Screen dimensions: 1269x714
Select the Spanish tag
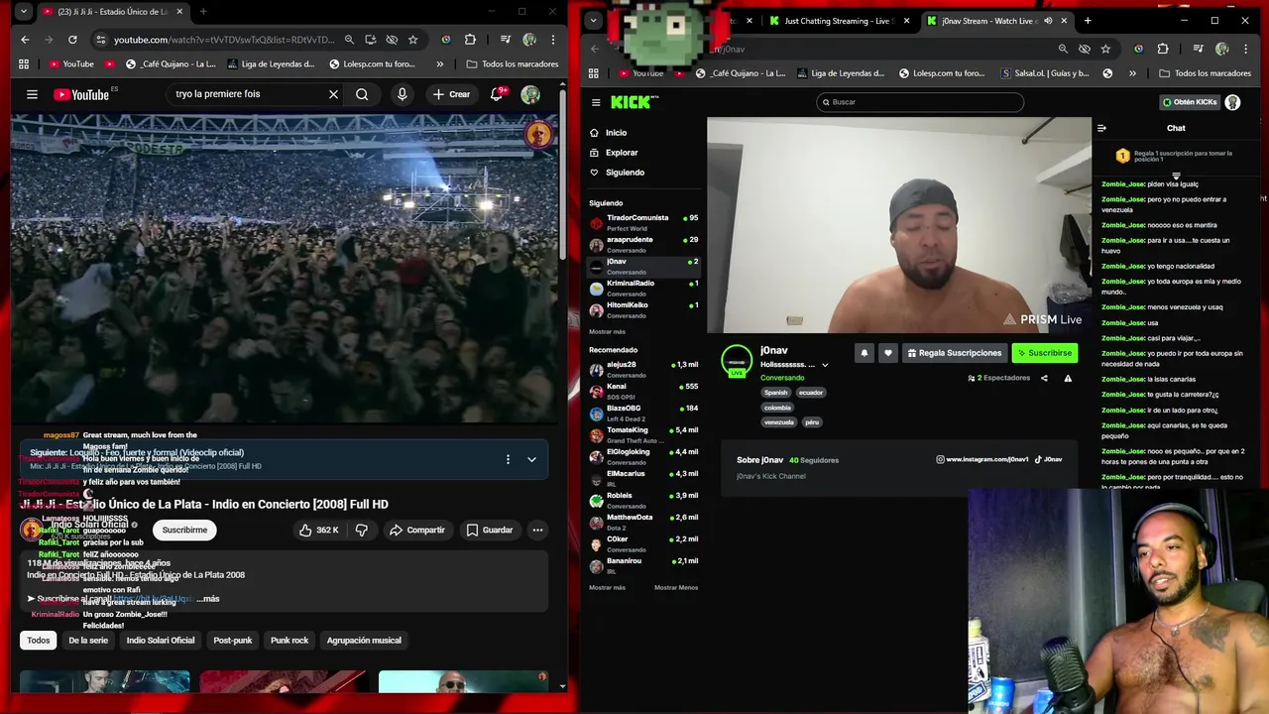775,392
